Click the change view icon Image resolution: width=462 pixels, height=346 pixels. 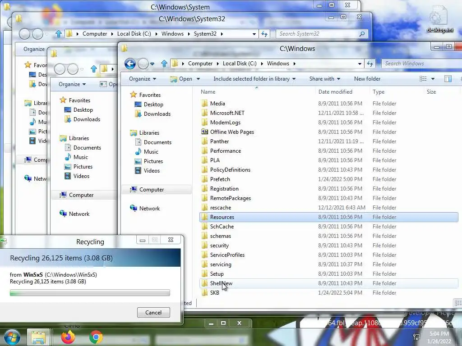pos(423,78)
